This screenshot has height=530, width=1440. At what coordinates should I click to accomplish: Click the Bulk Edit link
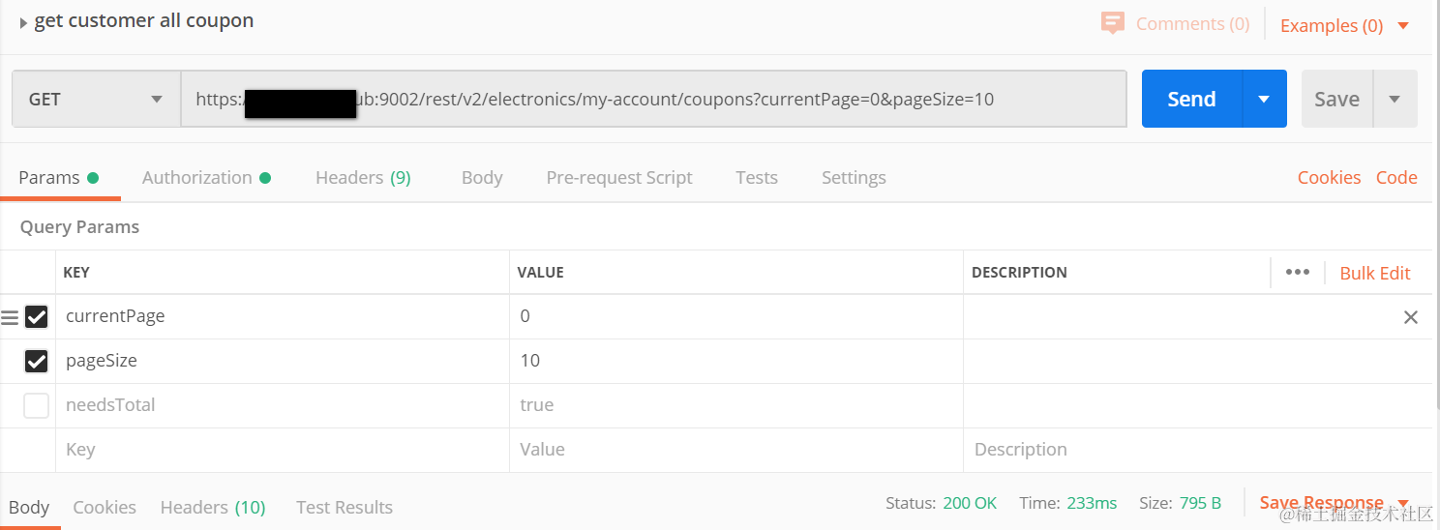(1374, 274)
